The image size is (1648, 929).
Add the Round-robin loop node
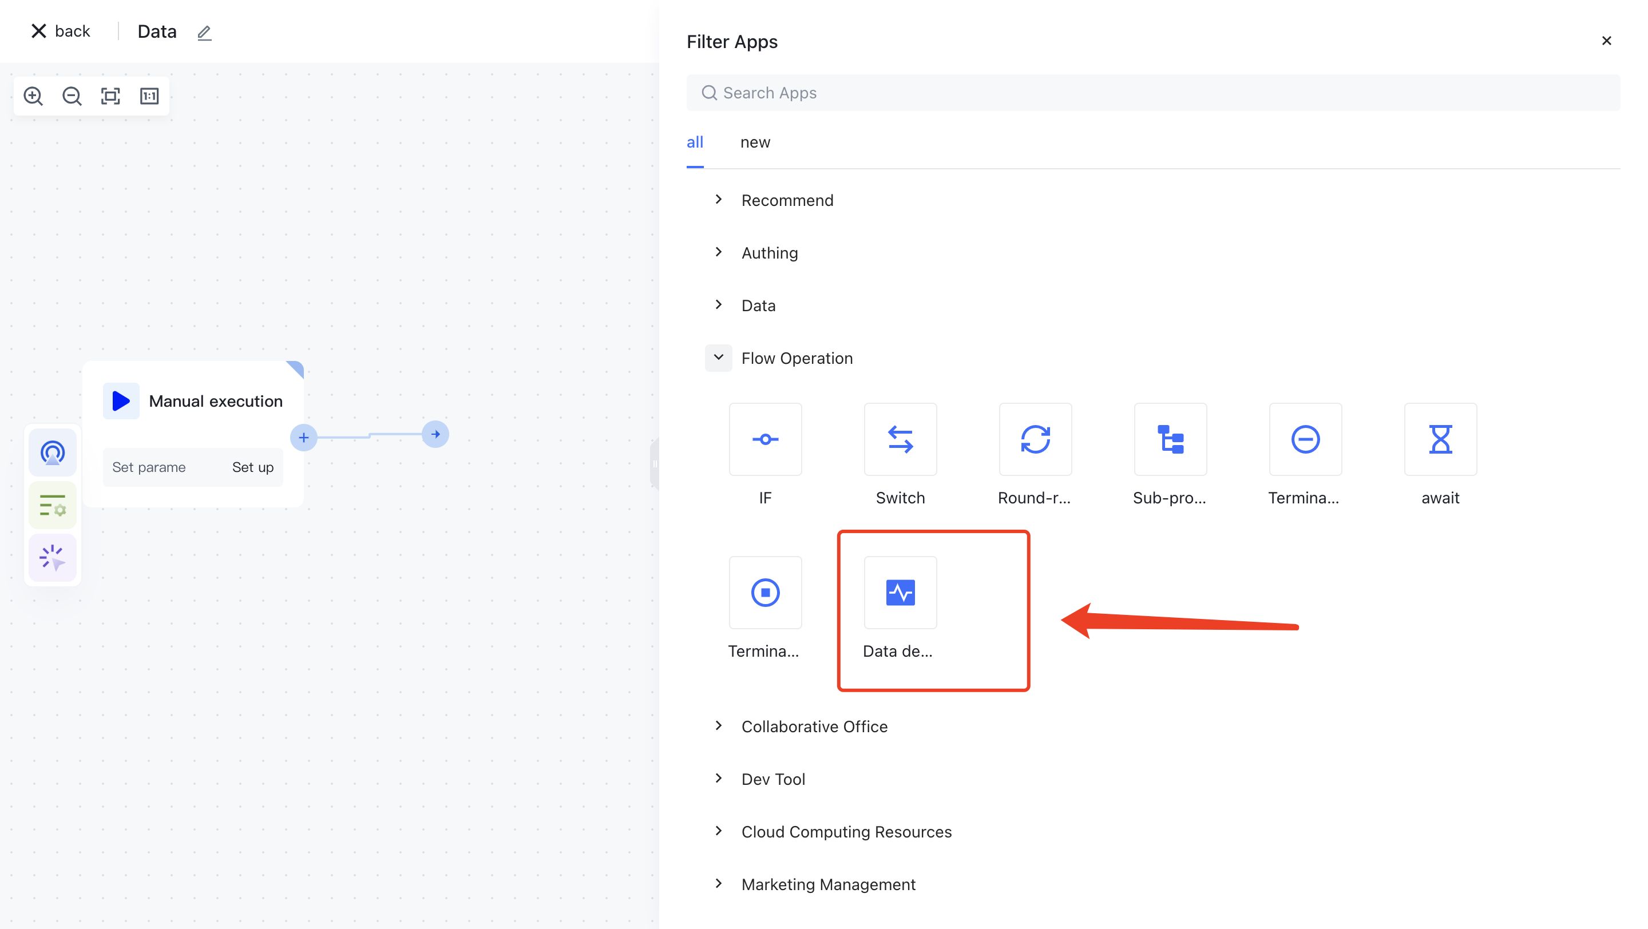tap(1035, 439)
